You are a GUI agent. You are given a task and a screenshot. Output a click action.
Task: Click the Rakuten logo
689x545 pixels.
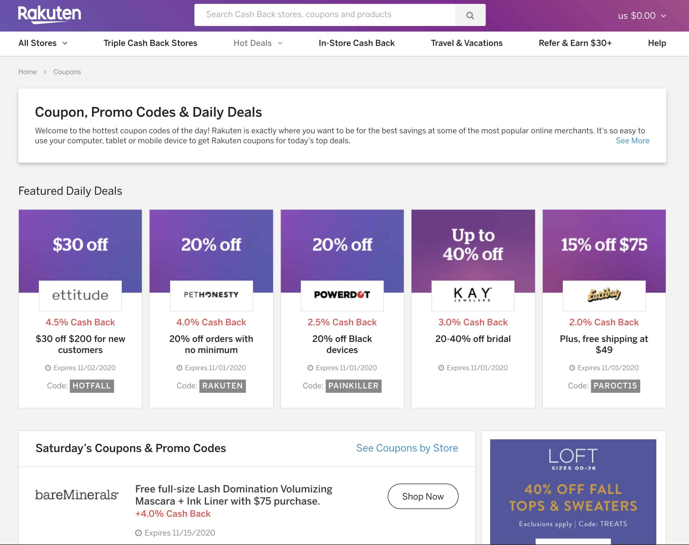tap(50, 15)
